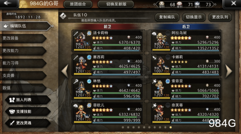
Task: Click the handshake icon for 支援技能
Action: [12, 112]
